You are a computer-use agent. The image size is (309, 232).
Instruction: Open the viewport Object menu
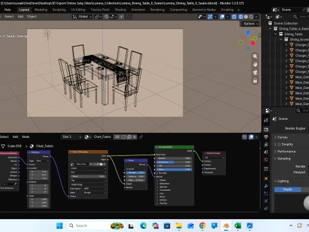pos(32,17)
